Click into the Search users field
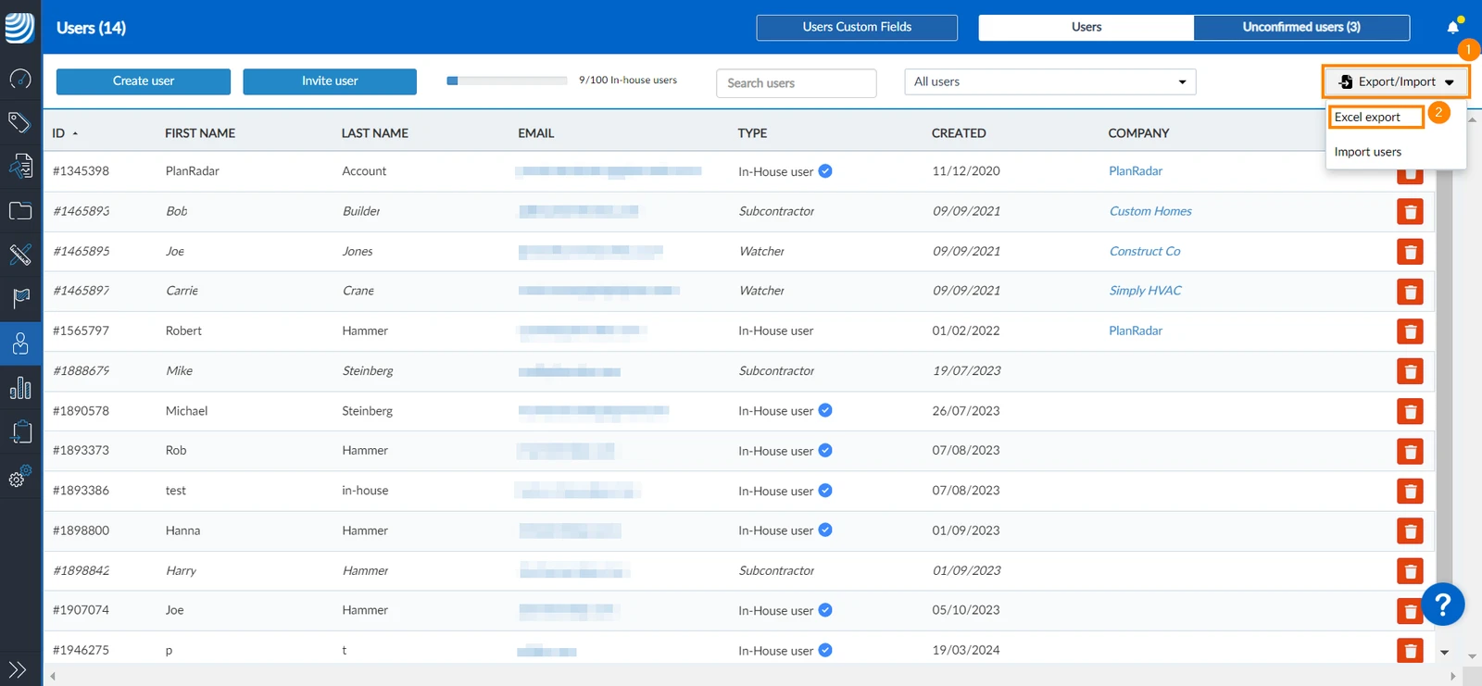 click(x=797, y=83)
